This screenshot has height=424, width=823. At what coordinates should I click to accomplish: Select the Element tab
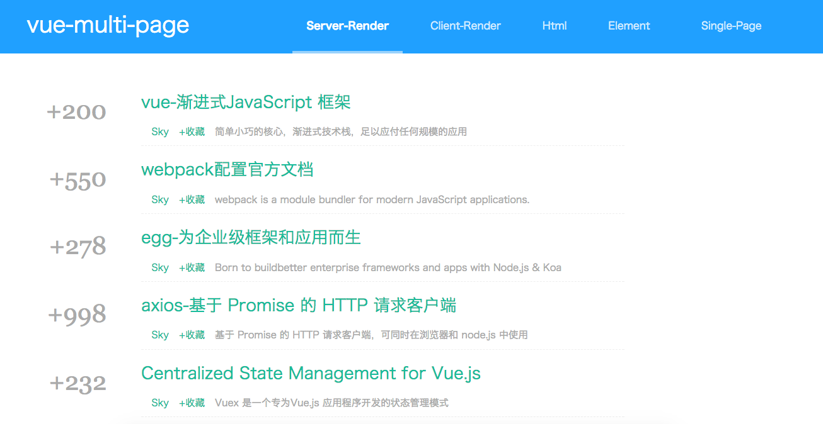pos(629,26)
